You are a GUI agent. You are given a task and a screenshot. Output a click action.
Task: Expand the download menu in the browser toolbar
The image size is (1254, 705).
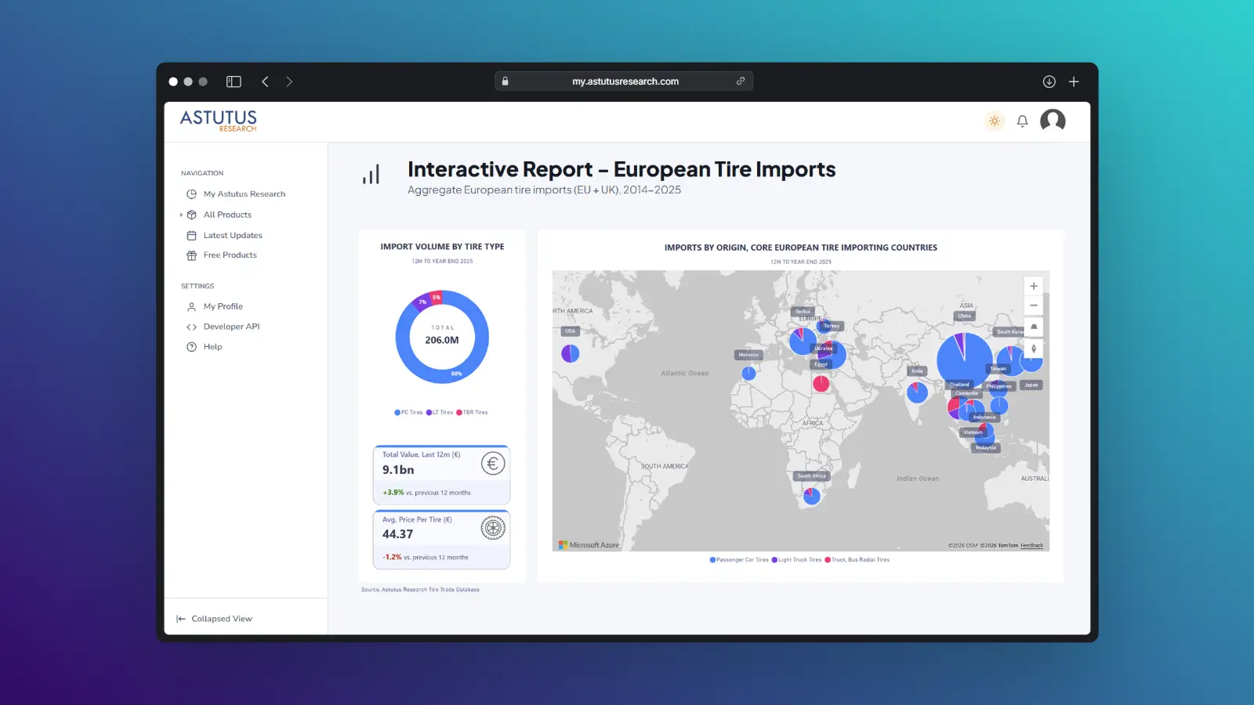[x=1048, y=81]
